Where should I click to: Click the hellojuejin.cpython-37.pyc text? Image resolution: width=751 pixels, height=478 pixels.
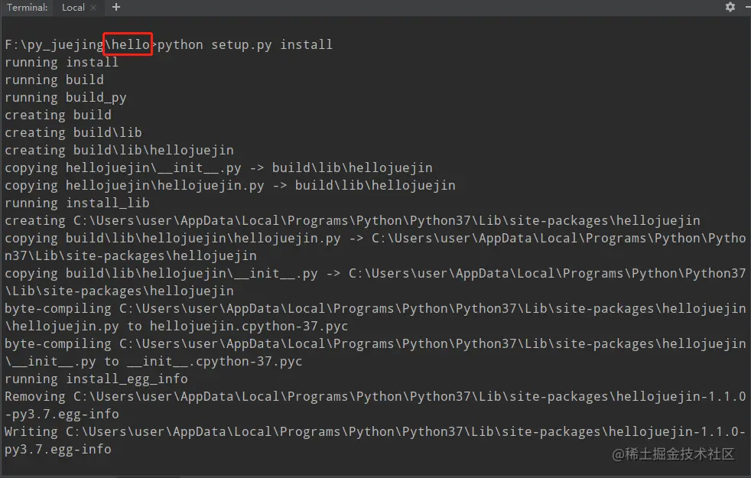(249, 326)
